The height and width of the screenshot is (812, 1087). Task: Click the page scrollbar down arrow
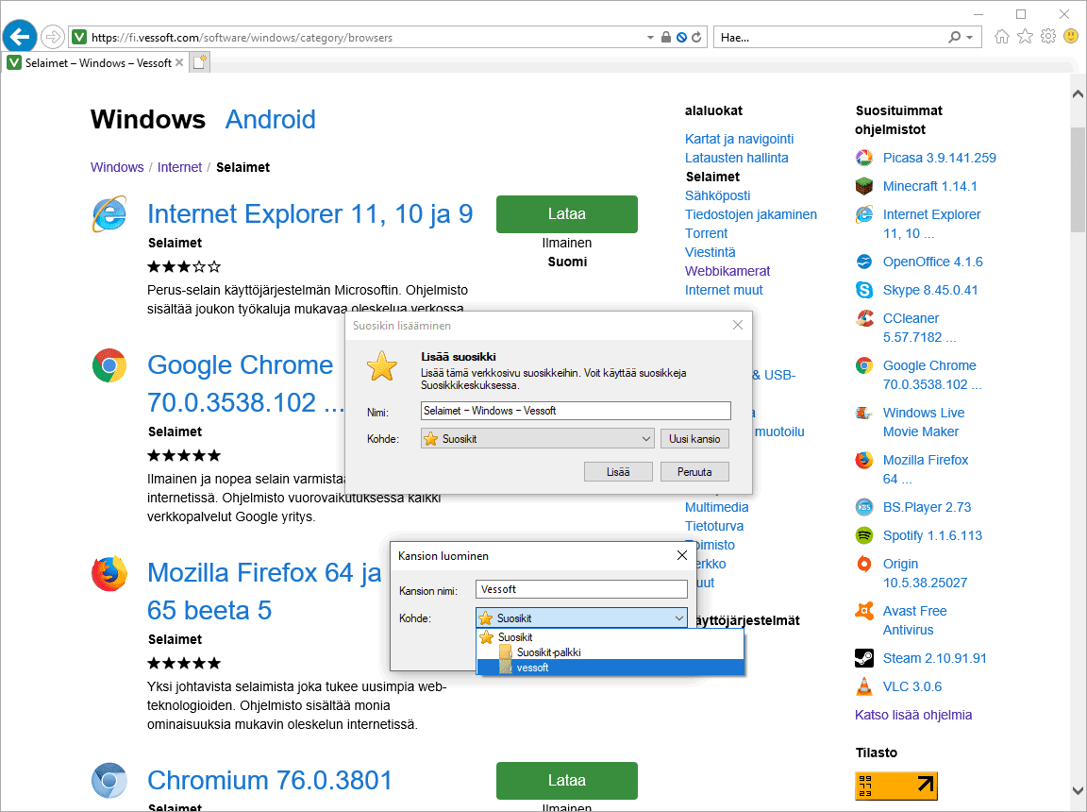pos(1078,790)
